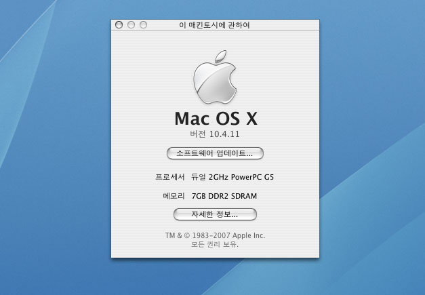Screen dimensions: 425x295
Task: Click the TM & © 1983–2007 Apple Inc. line
Action: coord(215,235)
